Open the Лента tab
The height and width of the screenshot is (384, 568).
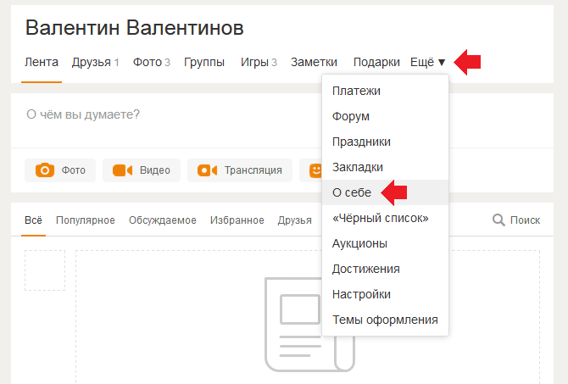coord(42,63)
